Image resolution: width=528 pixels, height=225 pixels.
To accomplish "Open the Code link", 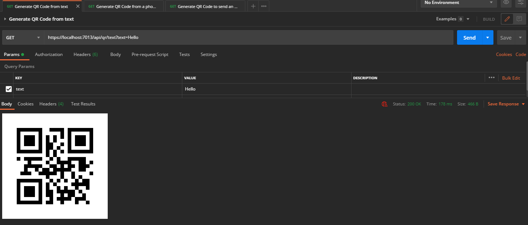I will click(521, 55).
